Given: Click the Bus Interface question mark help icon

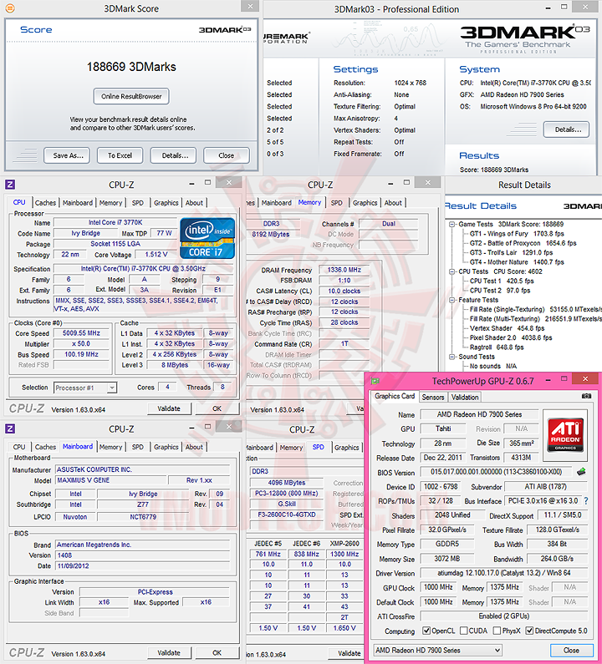Looking at the screenshot, I should 586,501.
